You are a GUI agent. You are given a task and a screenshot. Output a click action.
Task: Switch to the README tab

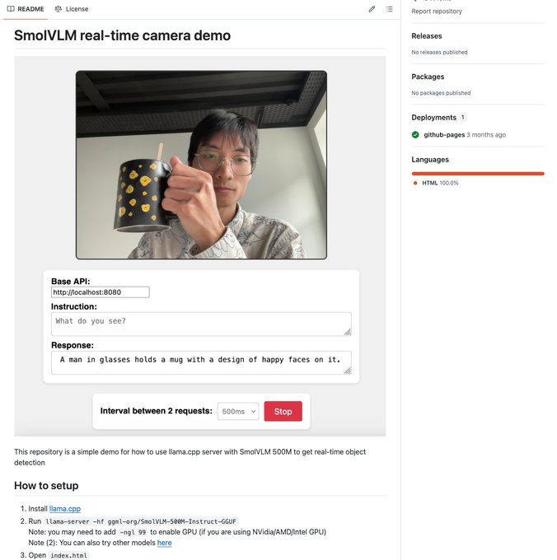coord(26,9)
